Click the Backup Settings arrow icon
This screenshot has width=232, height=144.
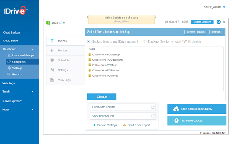tap(94, 125)
